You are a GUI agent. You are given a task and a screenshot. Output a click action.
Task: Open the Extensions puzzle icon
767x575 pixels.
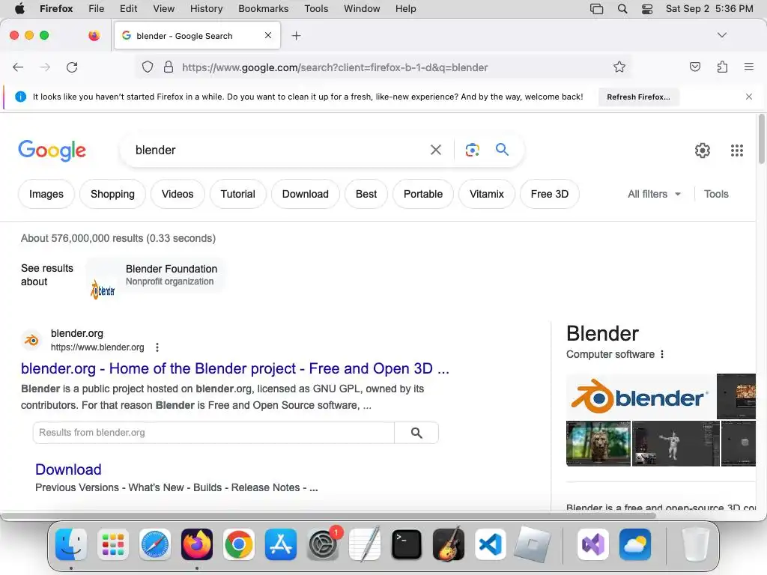(722, 67)
